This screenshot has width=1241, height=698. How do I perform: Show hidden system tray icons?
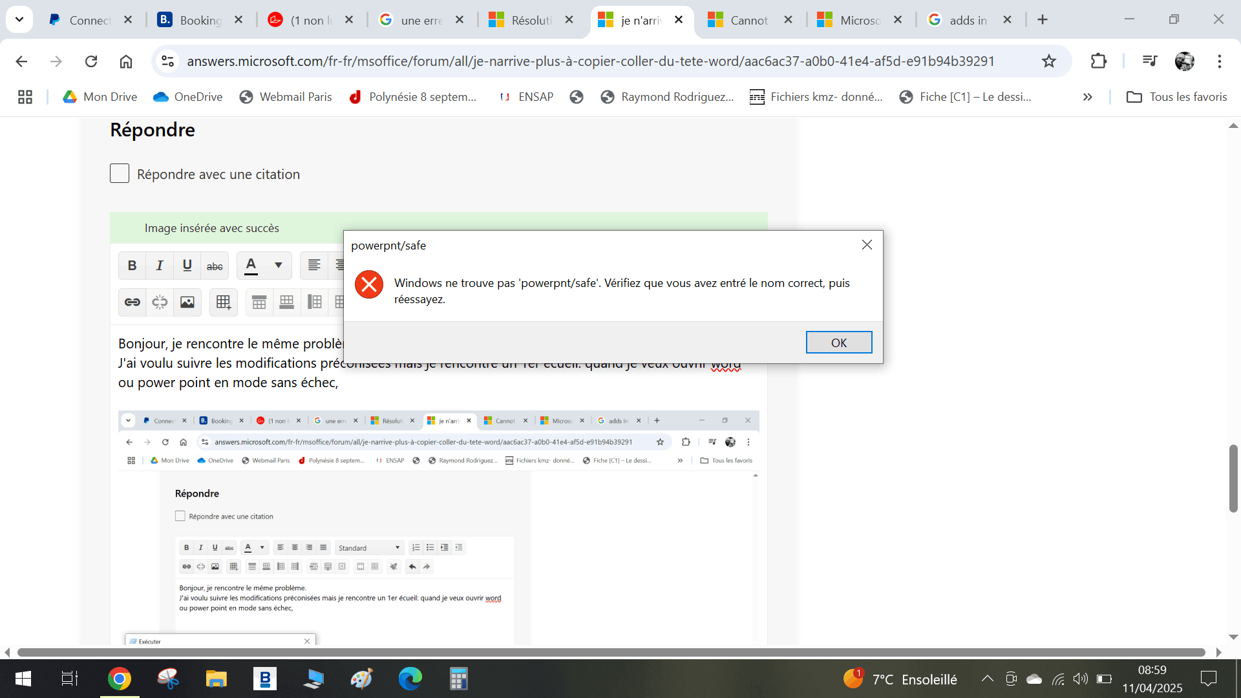pyautogui.click(x=987, y=679)
